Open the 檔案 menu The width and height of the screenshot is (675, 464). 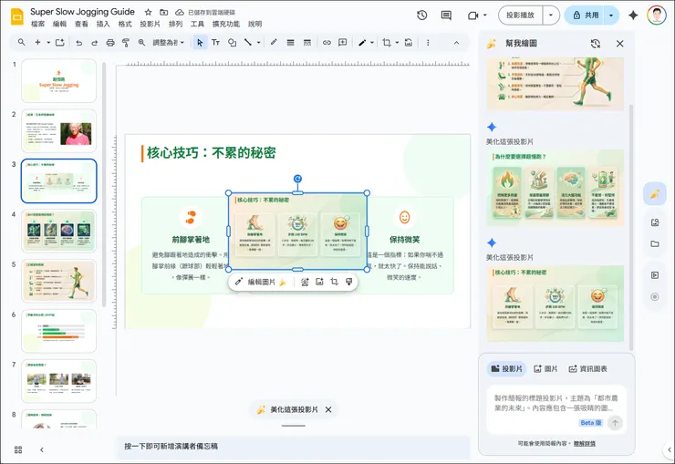[x=38, y=24]
